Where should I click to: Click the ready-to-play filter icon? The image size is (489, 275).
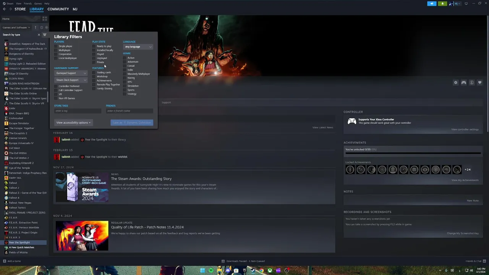[x=47, y=27]
